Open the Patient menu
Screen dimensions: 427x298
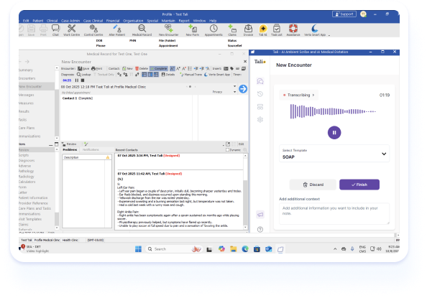pos(38,21)
